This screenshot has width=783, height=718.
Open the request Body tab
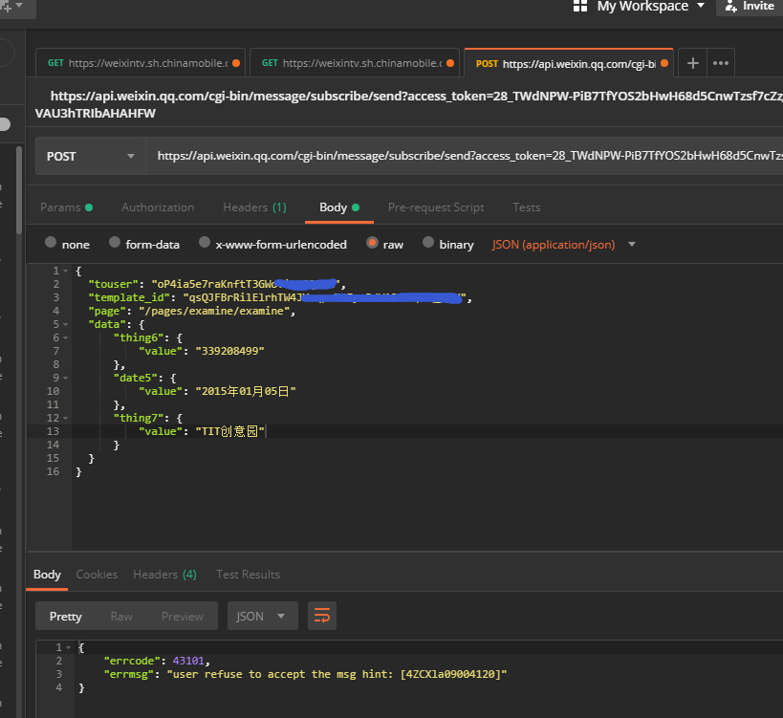(x=339, y=207)
